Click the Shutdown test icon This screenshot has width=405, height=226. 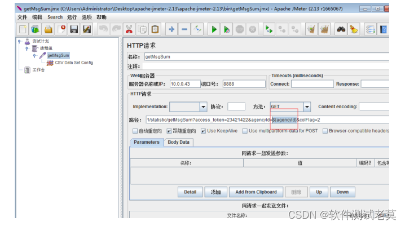point(253,29)
